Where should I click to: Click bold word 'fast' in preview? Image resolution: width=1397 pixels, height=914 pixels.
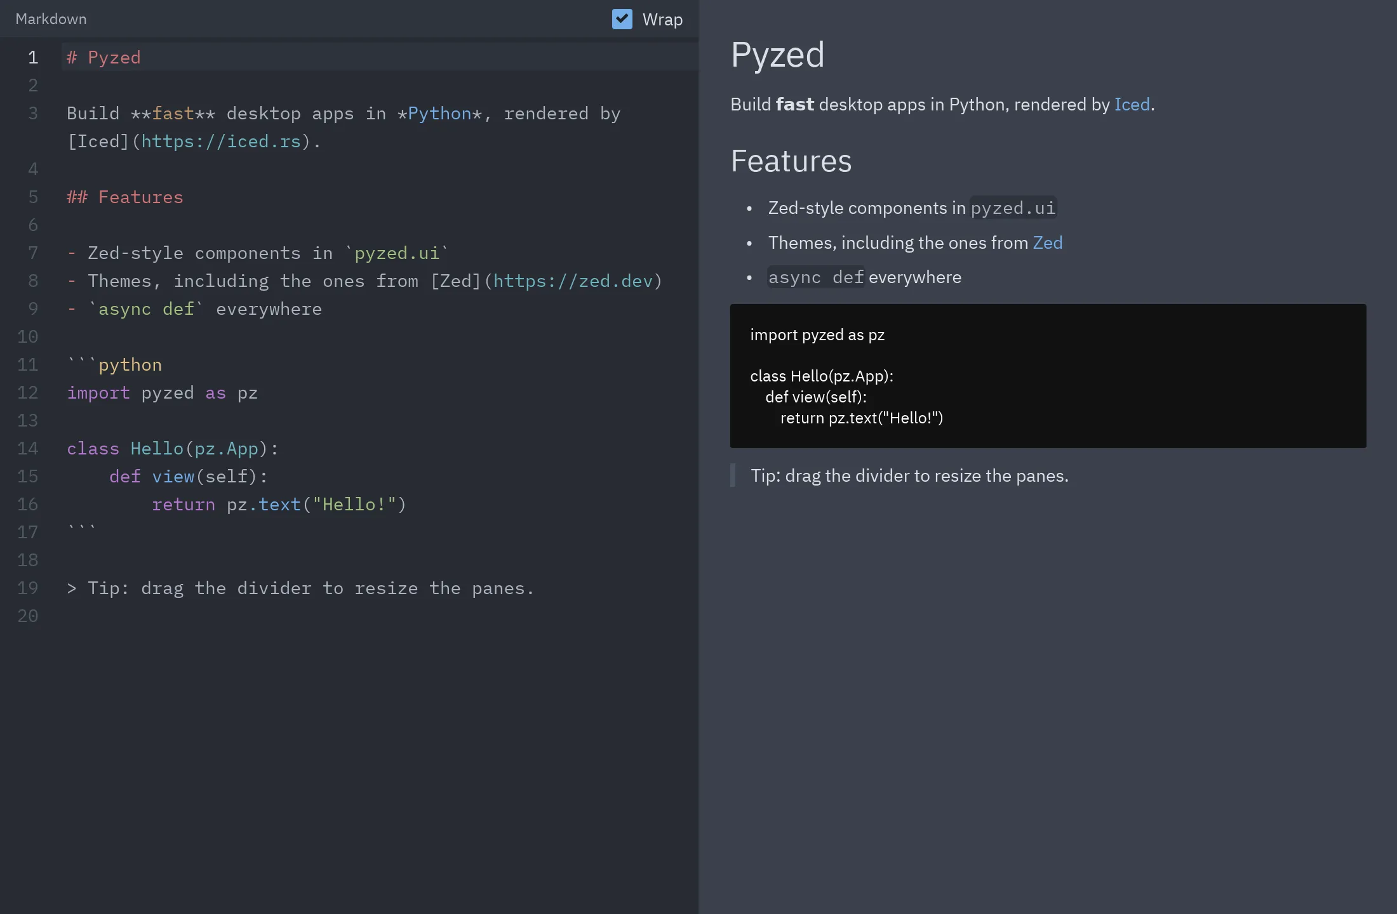795,104
